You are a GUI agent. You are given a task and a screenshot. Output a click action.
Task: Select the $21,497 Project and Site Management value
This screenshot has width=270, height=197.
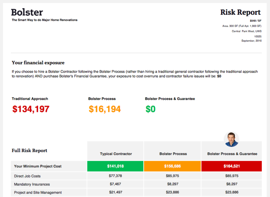[116, 192]
